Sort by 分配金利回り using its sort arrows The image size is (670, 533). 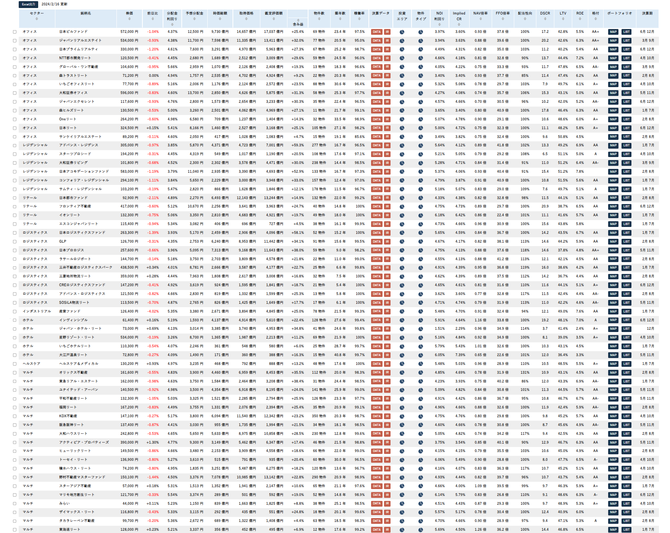pyautogui.click(x=172, y=24)
